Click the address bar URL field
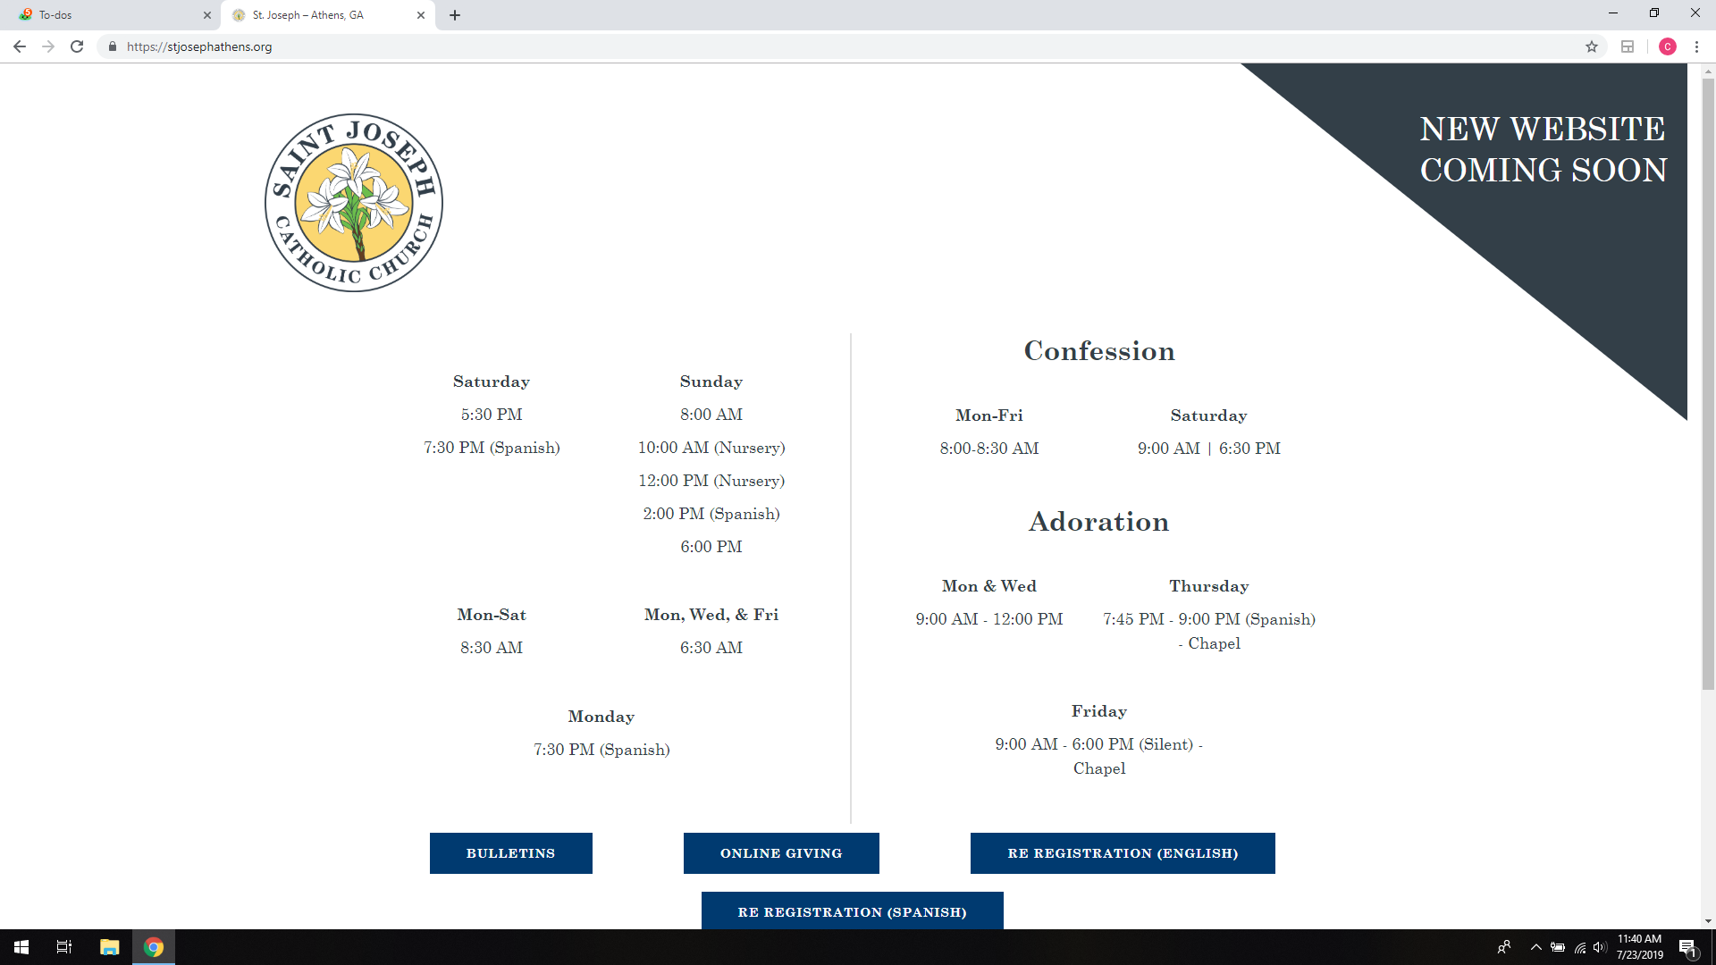 click(x=804, y=46)
